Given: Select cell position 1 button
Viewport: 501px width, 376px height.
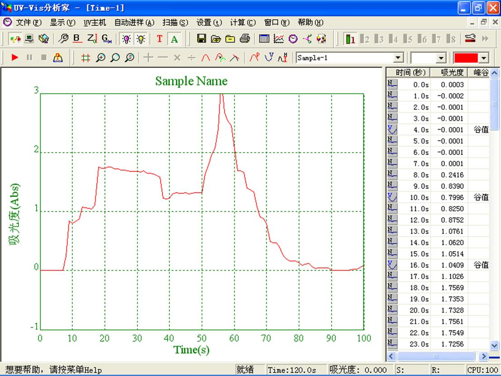Looking at the screenshot, I should tap(350, 39).
